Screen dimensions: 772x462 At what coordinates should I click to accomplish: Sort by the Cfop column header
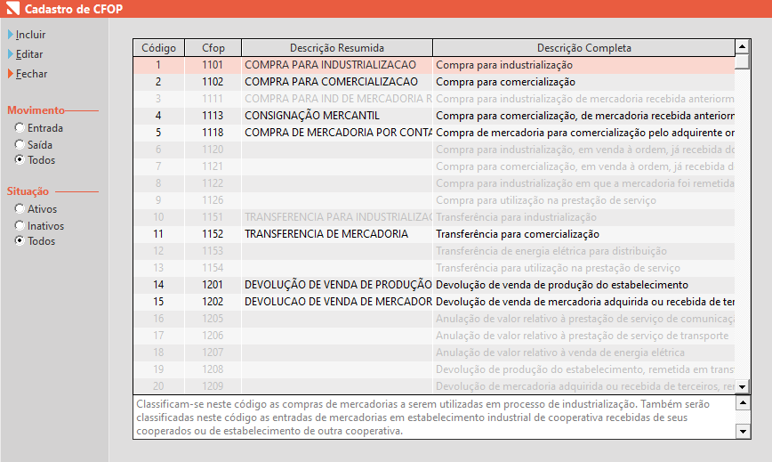213,48
